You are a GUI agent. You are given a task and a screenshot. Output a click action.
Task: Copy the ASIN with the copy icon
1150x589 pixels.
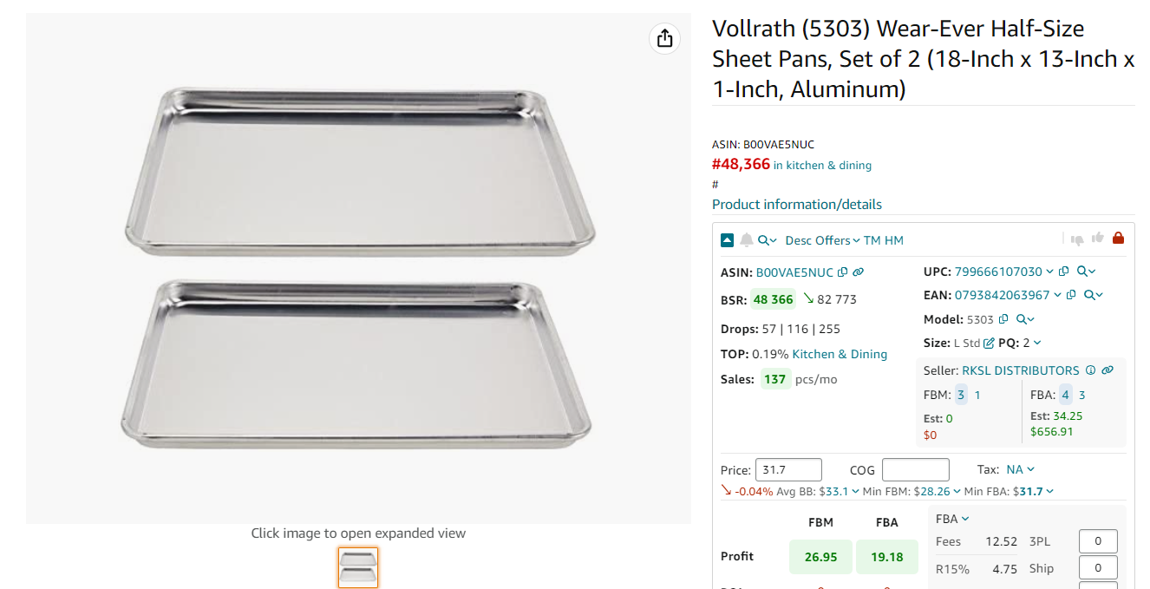[842, 272]
